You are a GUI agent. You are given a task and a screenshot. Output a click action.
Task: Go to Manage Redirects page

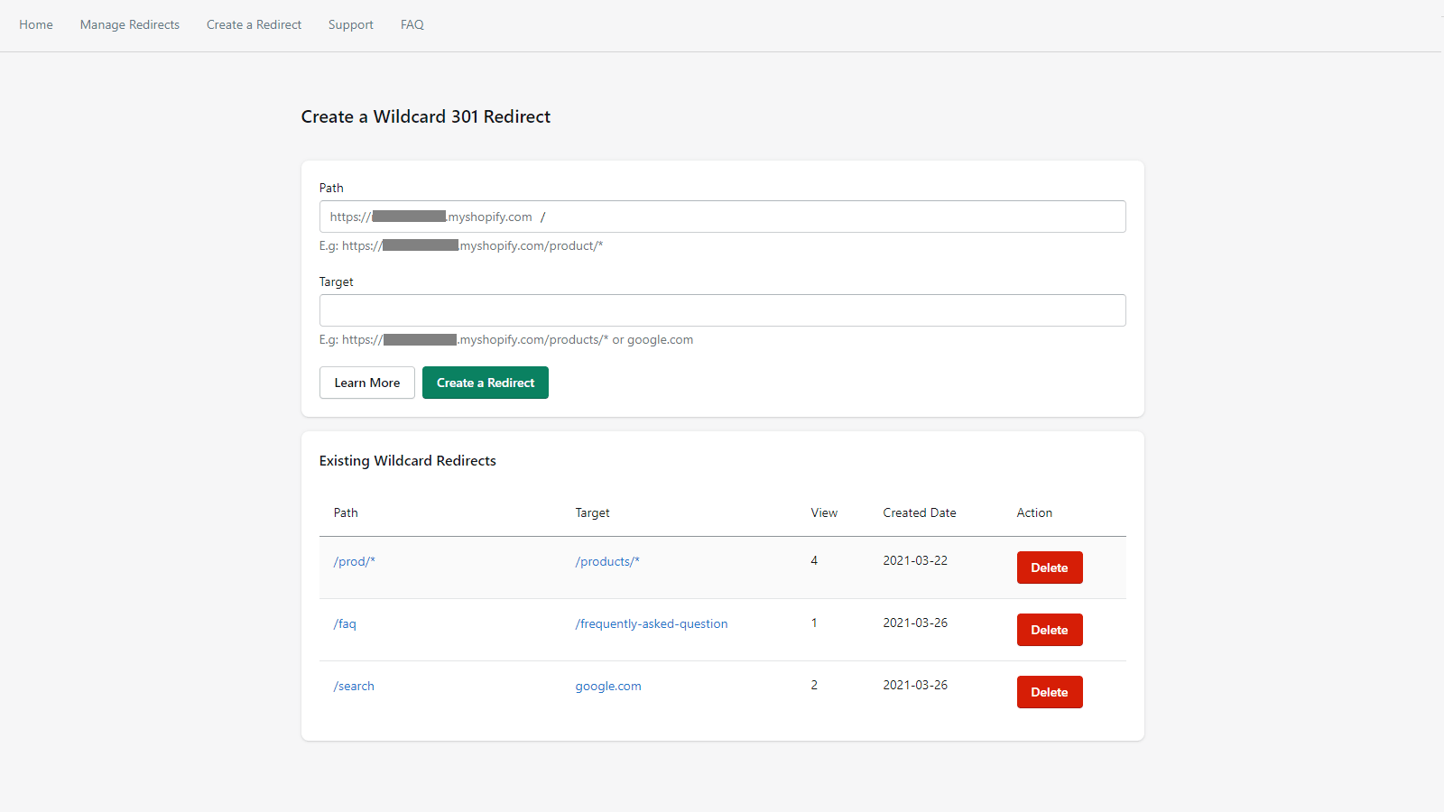click(130, 24)
